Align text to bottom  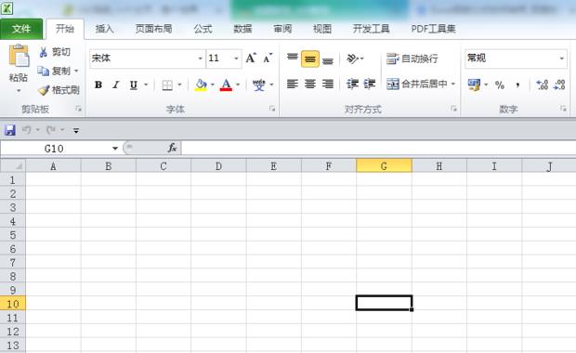pyautogui.click(x=328, y=60)
